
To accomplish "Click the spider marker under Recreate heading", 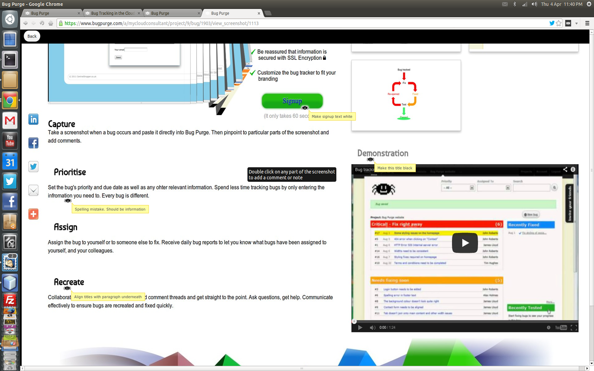I will click(67, 288).
